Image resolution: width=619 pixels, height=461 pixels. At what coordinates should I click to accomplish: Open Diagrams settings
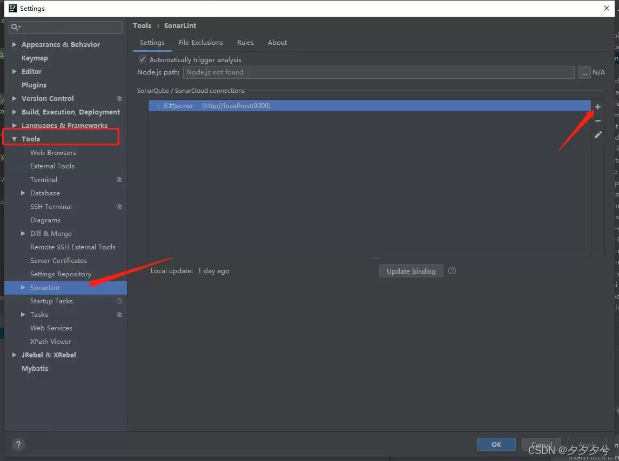[45, 220]
